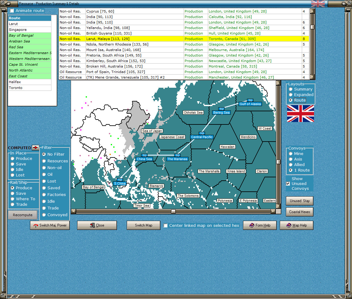Click resource list scroll up arrow
This screenshot has height=299, width=352.
pyautogui.click(x=312, y=11)
